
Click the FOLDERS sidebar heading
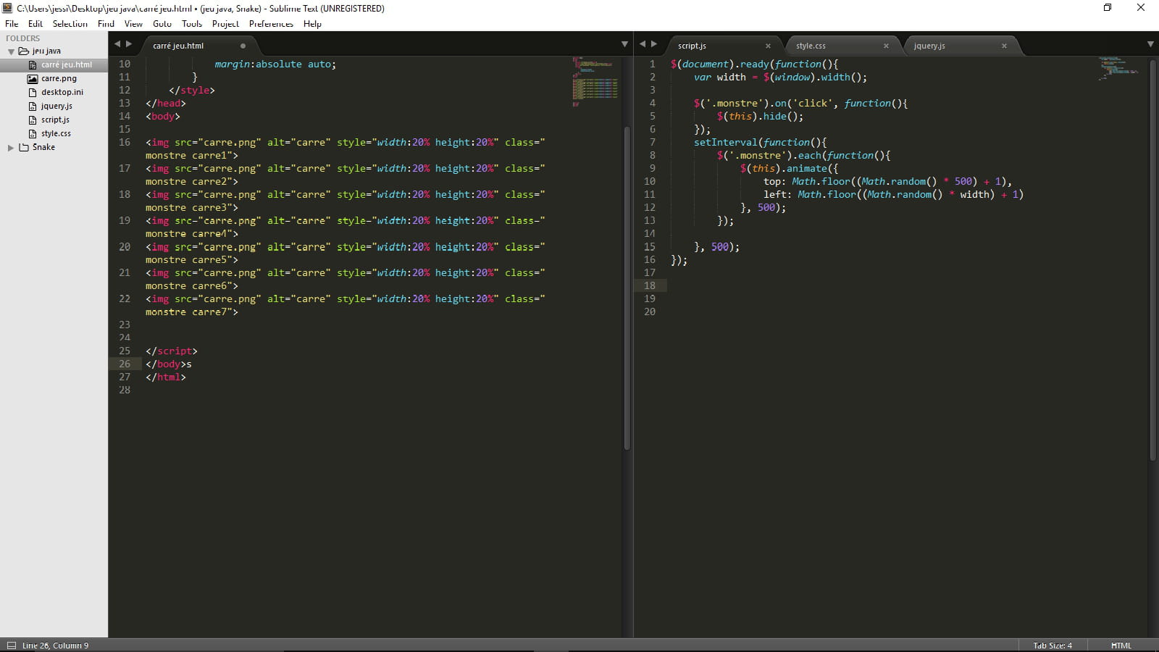pyautogui.click(x=23, y=38)
